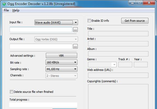Image resolution: width=157 pixels, height=109 pixels.
Task: Click the output file path field
Action: 41,46
